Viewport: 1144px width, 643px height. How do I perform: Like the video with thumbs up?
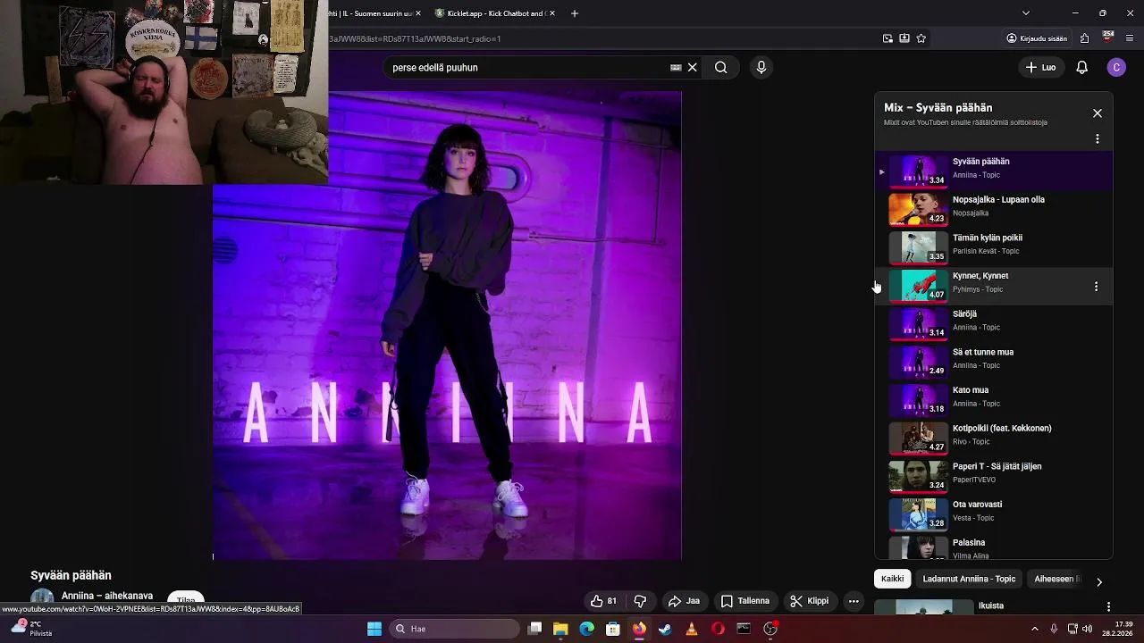603,601
